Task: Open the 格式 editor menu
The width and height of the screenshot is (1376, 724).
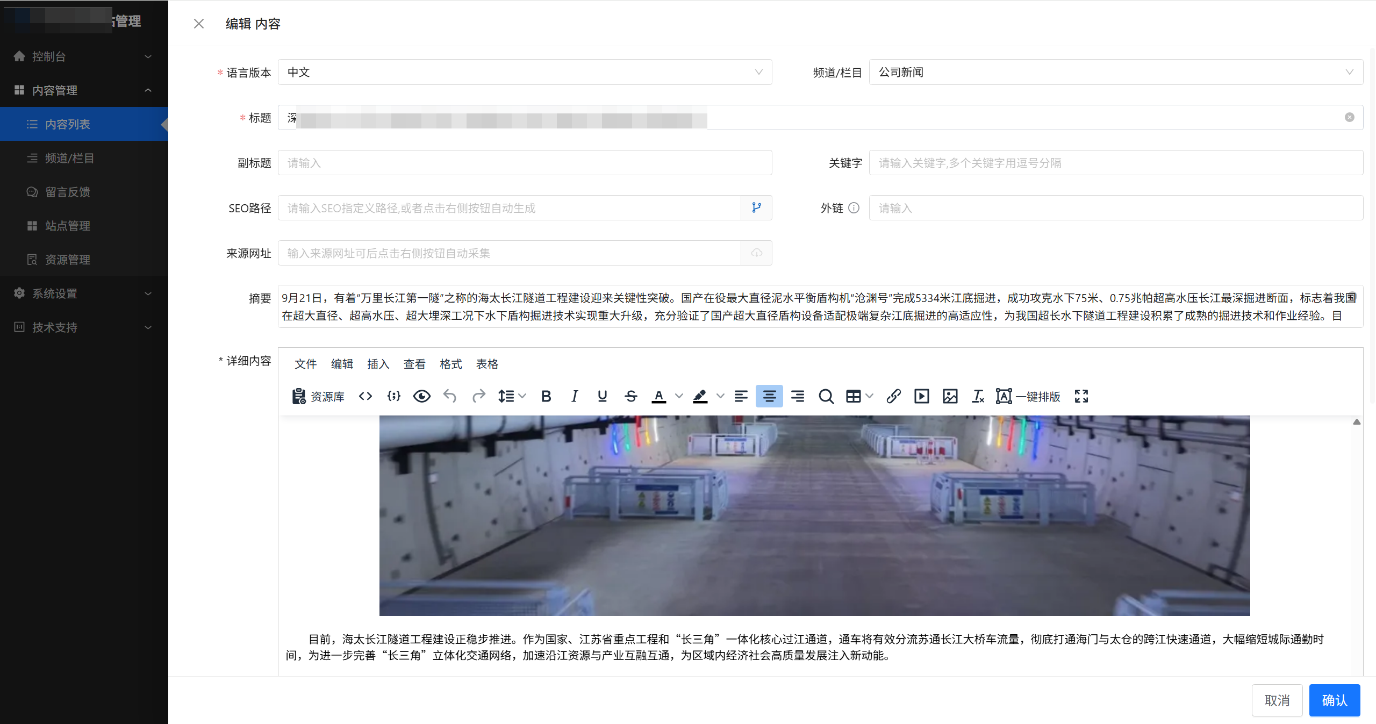Action: 451,364
